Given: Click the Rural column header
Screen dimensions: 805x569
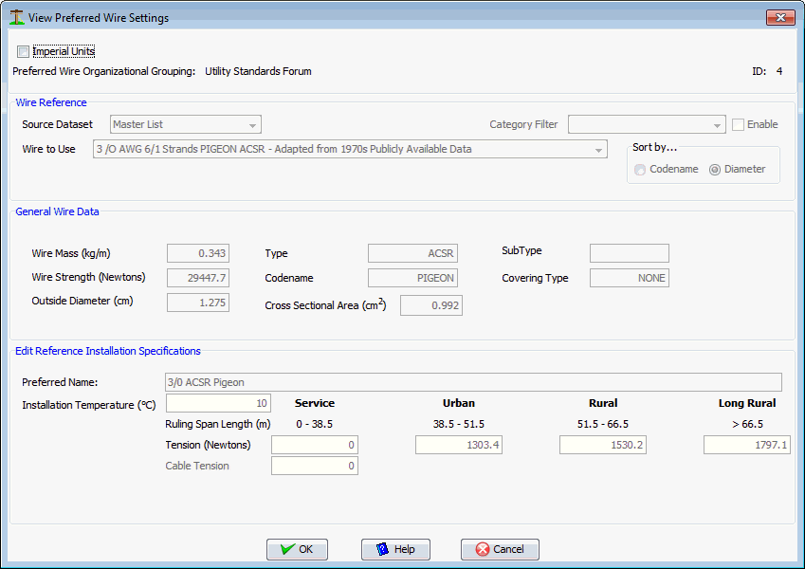Looking at the screenshot, I should [603, 403].
